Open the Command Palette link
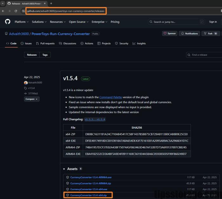Image resolution: width=222 pixels, height=199 pixels. pyautogui.click(x=111, y=97)
